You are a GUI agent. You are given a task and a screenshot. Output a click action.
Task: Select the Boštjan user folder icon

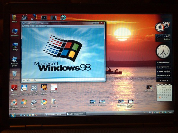[15, 19]
